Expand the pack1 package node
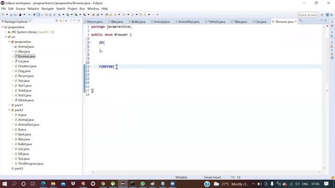 click(x=9, y=105)
